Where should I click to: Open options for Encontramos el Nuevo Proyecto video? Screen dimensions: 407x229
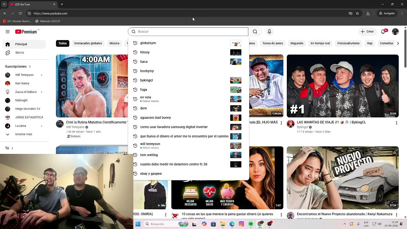(x=396, y=215)
